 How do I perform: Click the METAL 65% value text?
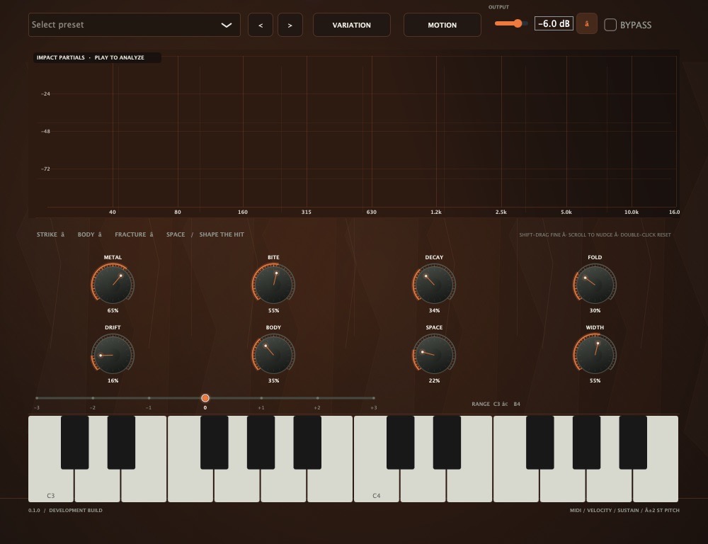click(x=113, y=310)
